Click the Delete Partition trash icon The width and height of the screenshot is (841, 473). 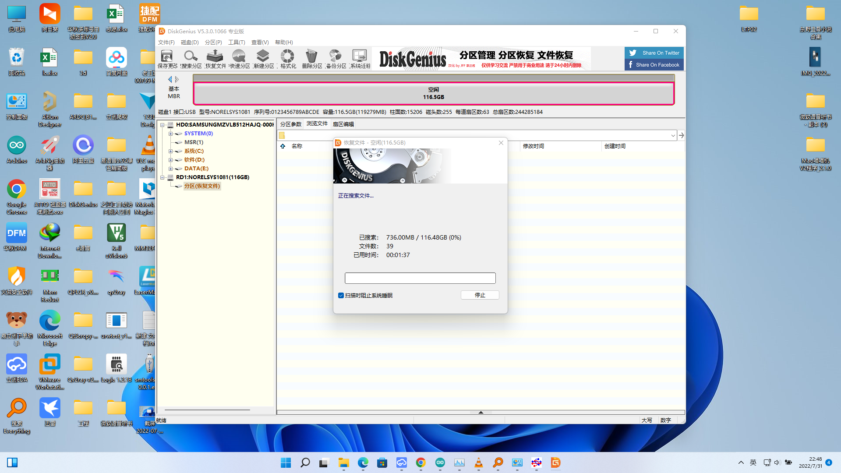(x=311, y=59)
